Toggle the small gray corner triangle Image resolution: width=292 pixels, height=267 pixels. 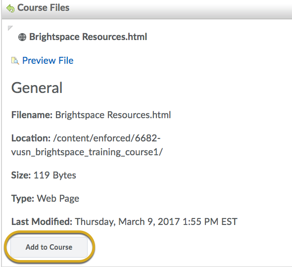coord(10,28)
